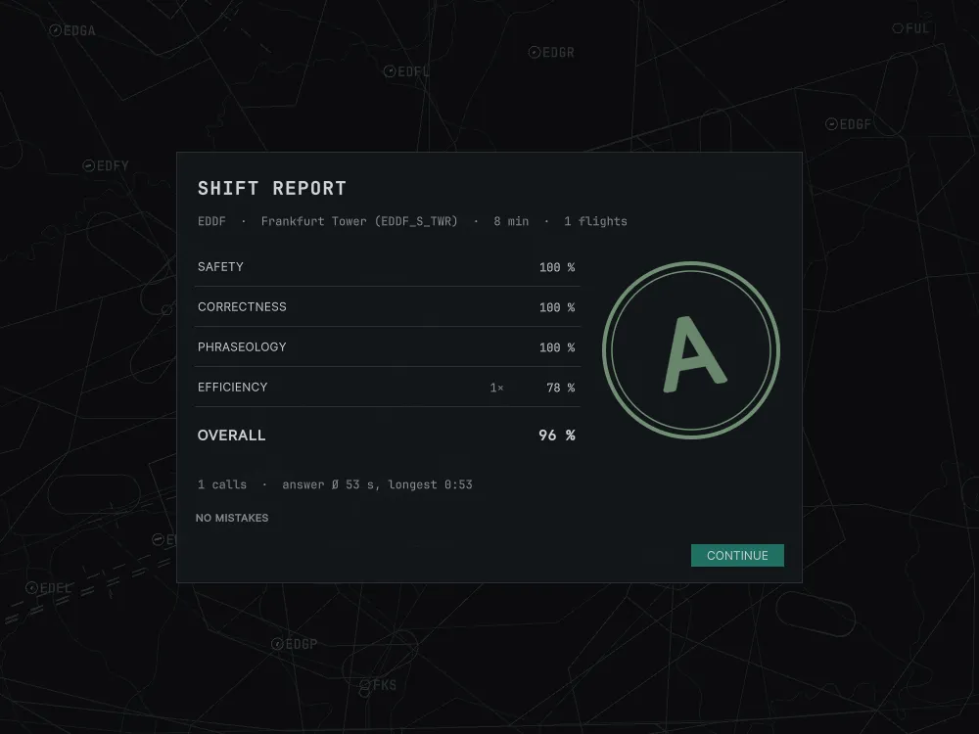The height and width of the screenshot is (734, 979).
Task: Click the CORRECTNESS 100 % value
Action: [x=557, y=307]
